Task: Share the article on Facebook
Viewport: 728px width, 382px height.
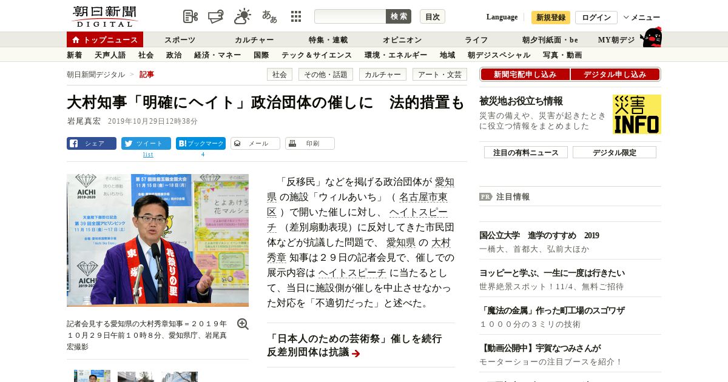Action: (x=92, y=144)
